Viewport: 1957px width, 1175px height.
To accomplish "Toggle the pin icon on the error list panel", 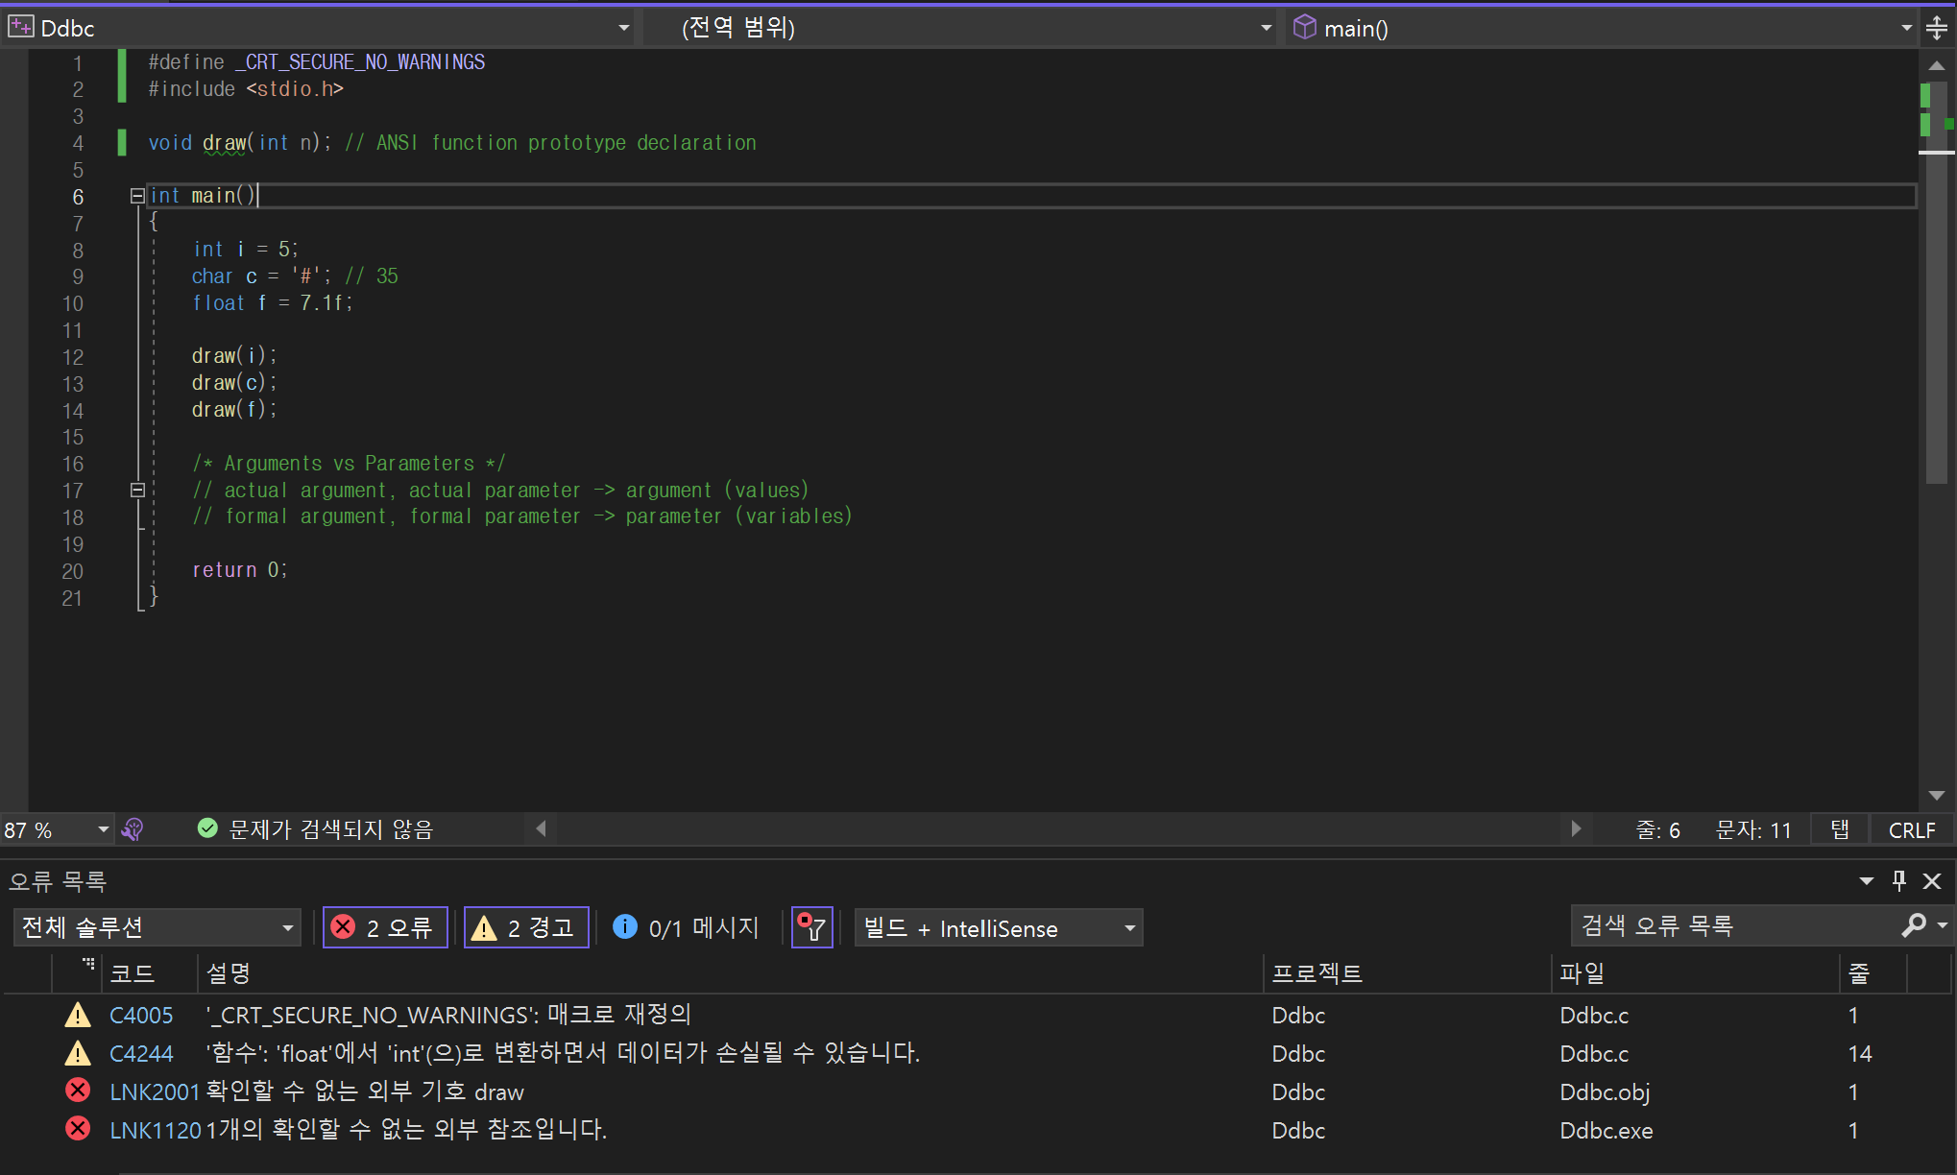I will [x=1899, y=880].
